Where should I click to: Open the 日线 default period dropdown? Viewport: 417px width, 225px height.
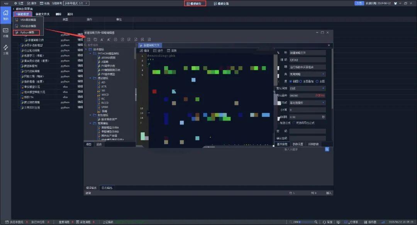(307, 88)
